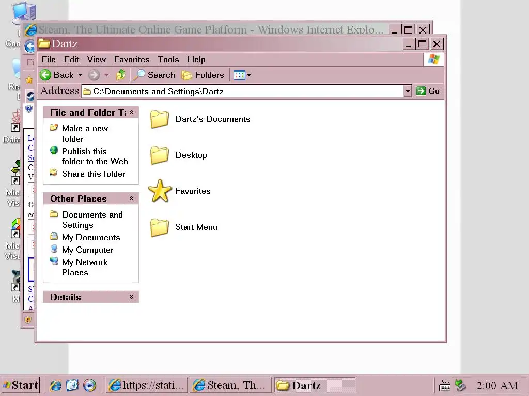Go to Documents and Settings in Other Places
Image resolution: width=529 pixels, height=396 pixels.
coord(92,220)
